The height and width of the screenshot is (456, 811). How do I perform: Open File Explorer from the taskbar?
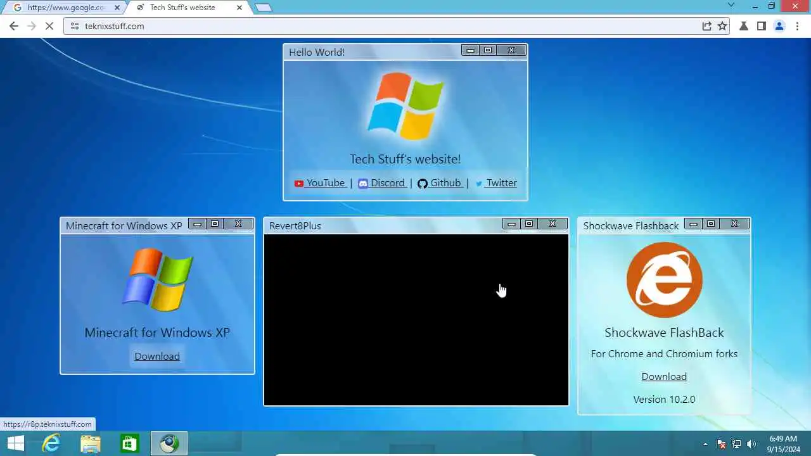[x=91, y=443]
